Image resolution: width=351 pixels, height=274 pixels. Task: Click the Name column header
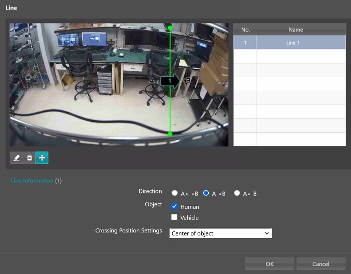tap(296, 30)
